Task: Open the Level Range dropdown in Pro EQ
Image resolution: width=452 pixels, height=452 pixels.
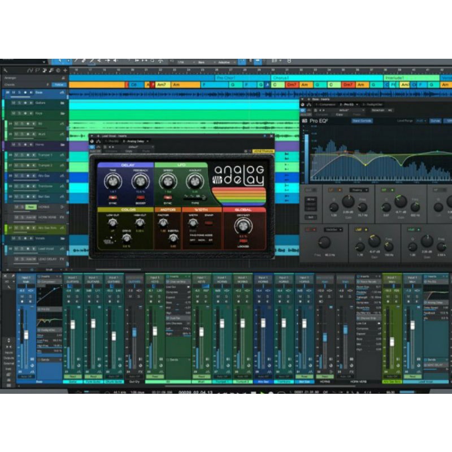Action: (x=421, y=121)
